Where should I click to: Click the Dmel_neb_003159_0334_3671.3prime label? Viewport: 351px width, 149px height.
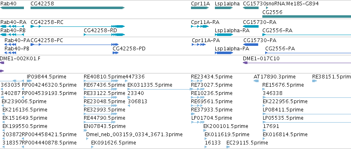coord(134,135)
